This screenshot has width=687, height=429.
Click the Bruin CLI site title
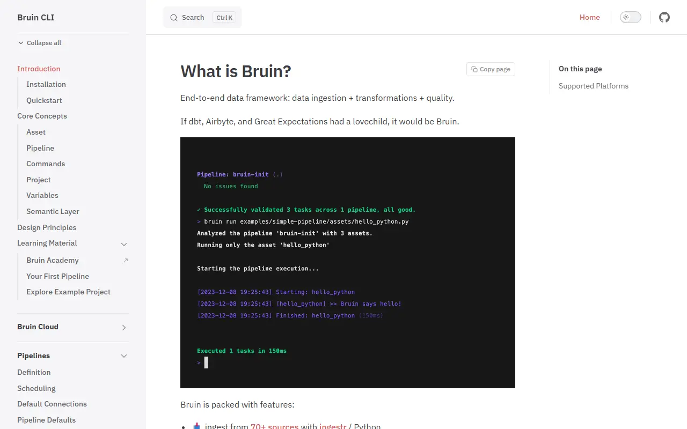pyautogui.click(x=35, y=17)
